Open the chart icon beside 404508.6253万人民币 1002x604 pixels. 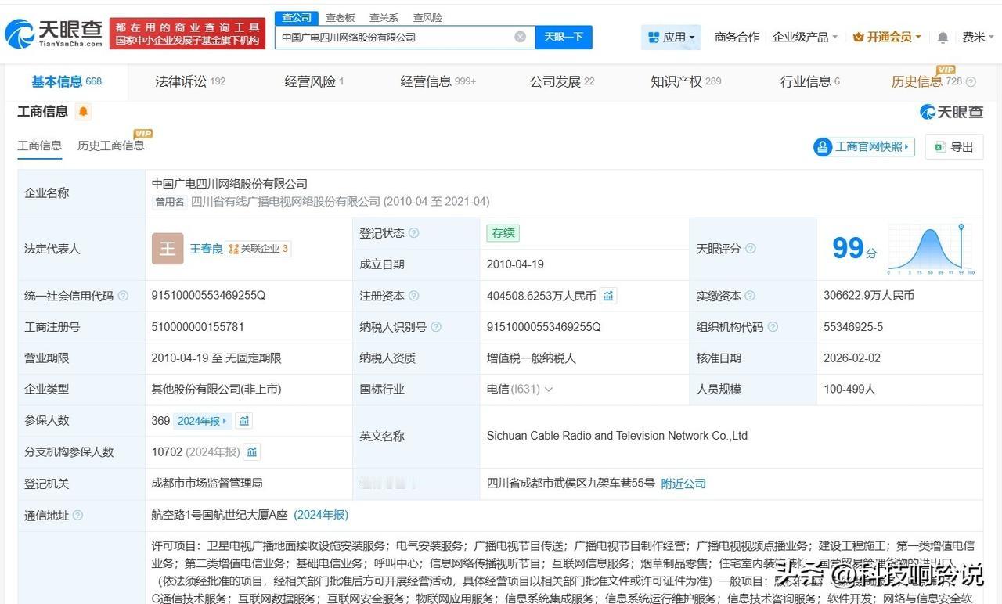coord(608,296)
